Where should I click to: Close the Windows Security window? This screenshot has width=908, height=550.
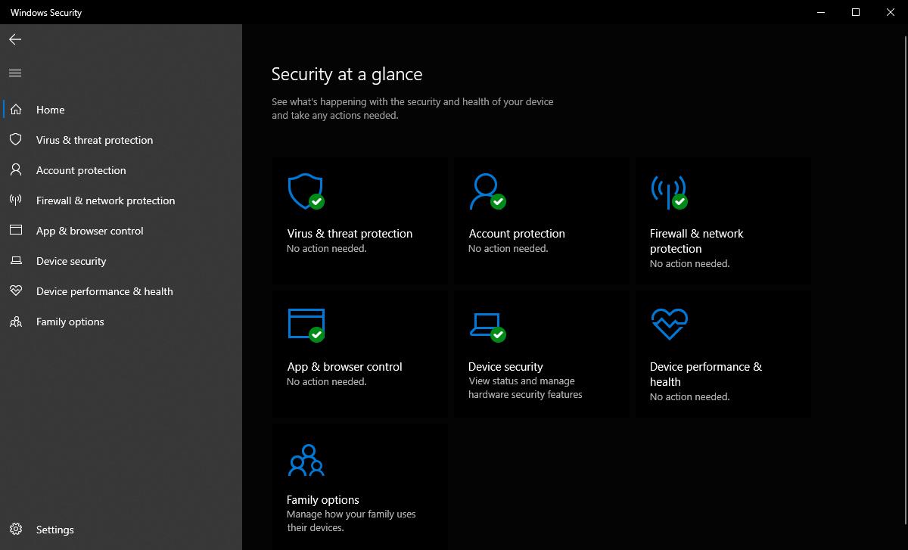click(891, 12)
